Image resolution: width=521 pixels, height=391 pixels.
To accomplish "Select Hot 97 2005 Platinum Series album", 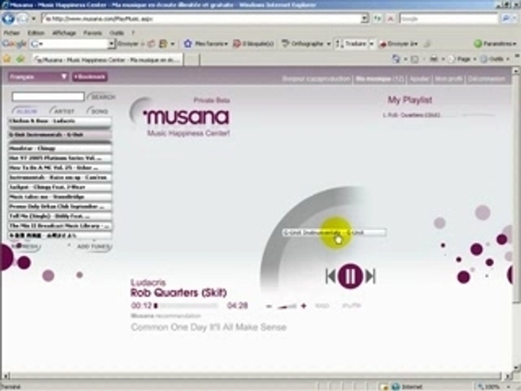I will coord(60,158).
